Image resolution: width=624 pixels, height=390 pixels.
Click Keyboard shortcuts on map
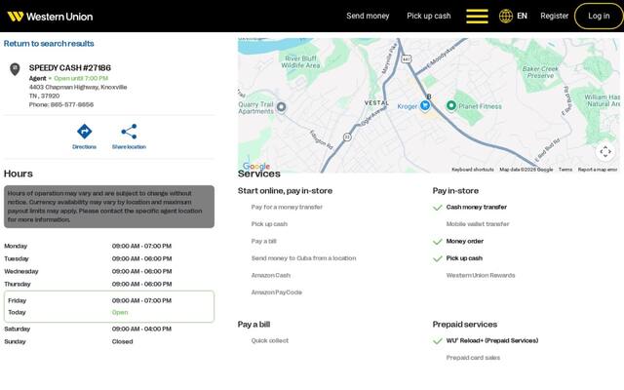click(x=472, y=170)
